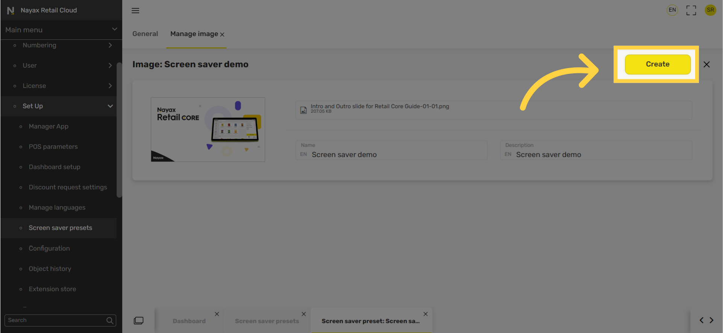Go to previous bottom tab with the left arrow

click(701, 320)
